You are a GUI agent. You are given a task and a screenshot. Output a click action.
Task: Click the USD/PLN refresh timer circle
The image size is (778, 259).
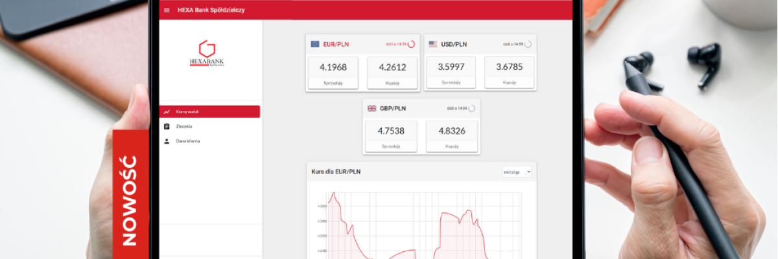[x=528, y=44]
